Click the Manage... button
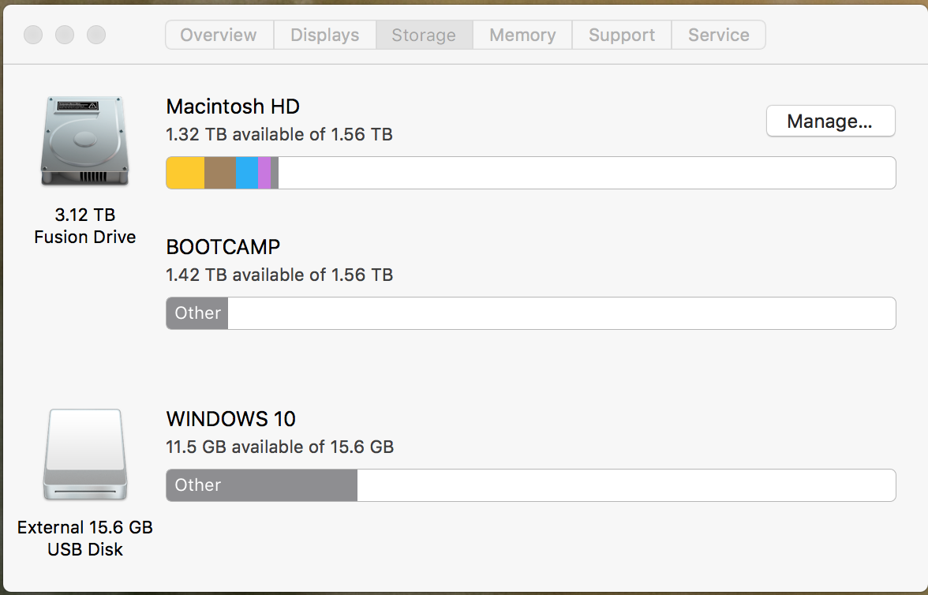 (x=830, y=122)
